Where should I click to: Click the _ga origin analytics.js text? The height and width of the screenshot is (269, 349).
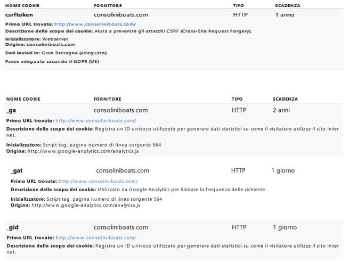[x=83, y=151]
